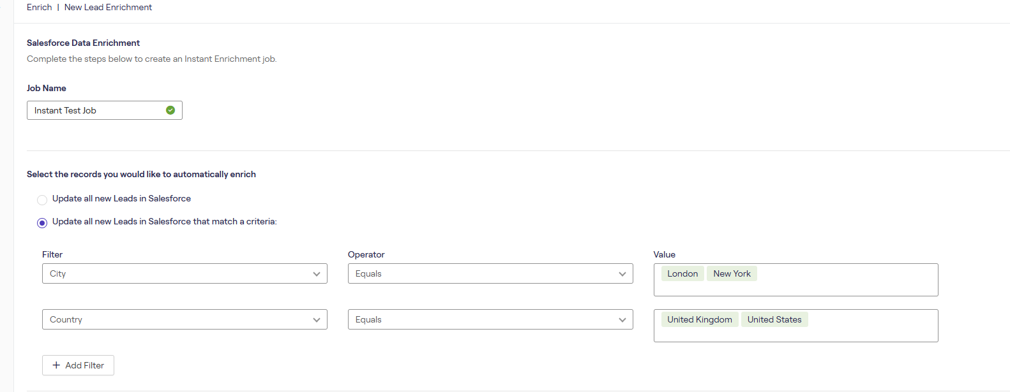Image resolution: width=1010 pixels, height=392 pixels.
Task: Focus the Instant Test Job name input
Action: [x=96, y=110]
